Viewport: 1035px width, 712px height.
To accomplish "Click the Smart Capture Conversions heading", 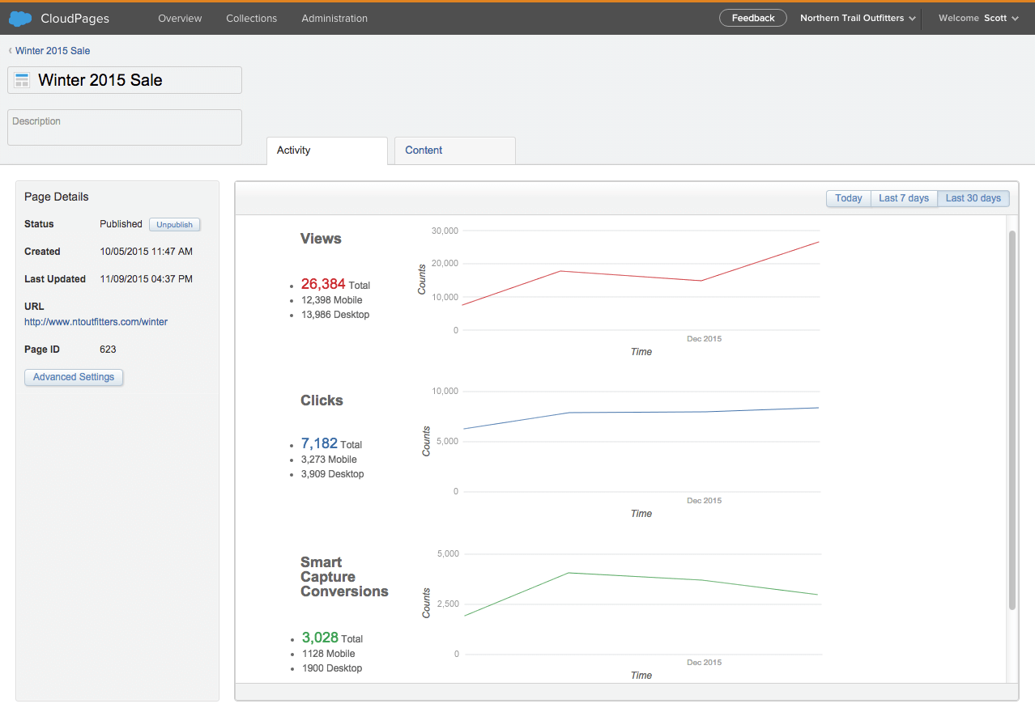I will [x=344, y=577].
